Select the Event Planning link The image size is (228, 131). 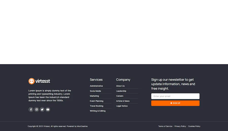tap(97, 101)
